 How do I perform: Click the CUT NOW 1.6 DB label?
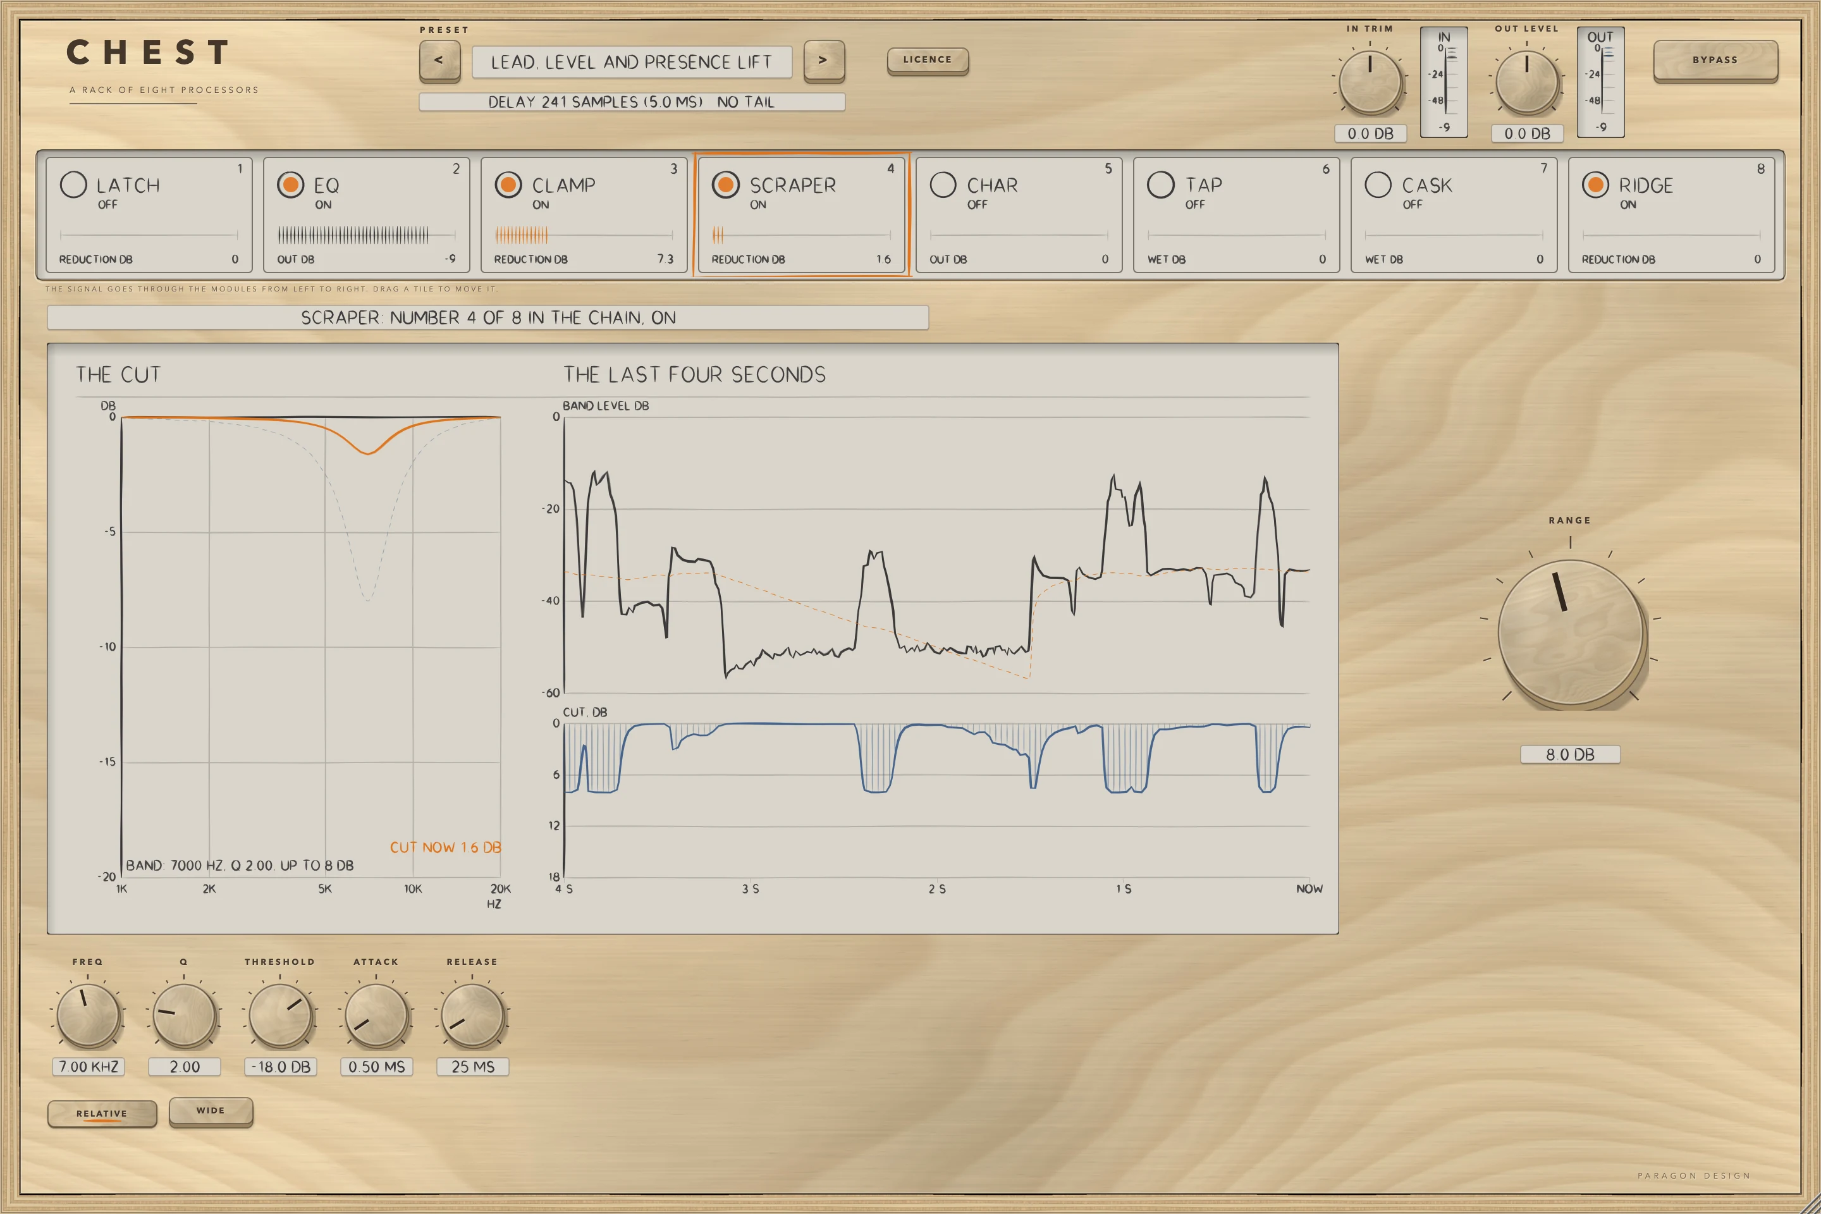coord(445,847)
